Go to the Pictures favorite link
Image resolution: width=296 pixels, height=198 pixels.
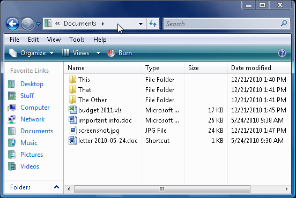tap(32, 155)
